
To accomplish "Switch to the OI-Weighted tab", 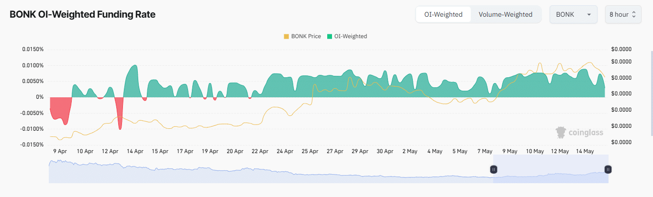I will [x=443, y=14].
